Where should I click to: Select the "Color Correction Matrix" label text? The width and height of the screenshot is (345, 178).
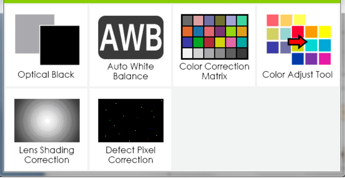click(x=214, y=71)
